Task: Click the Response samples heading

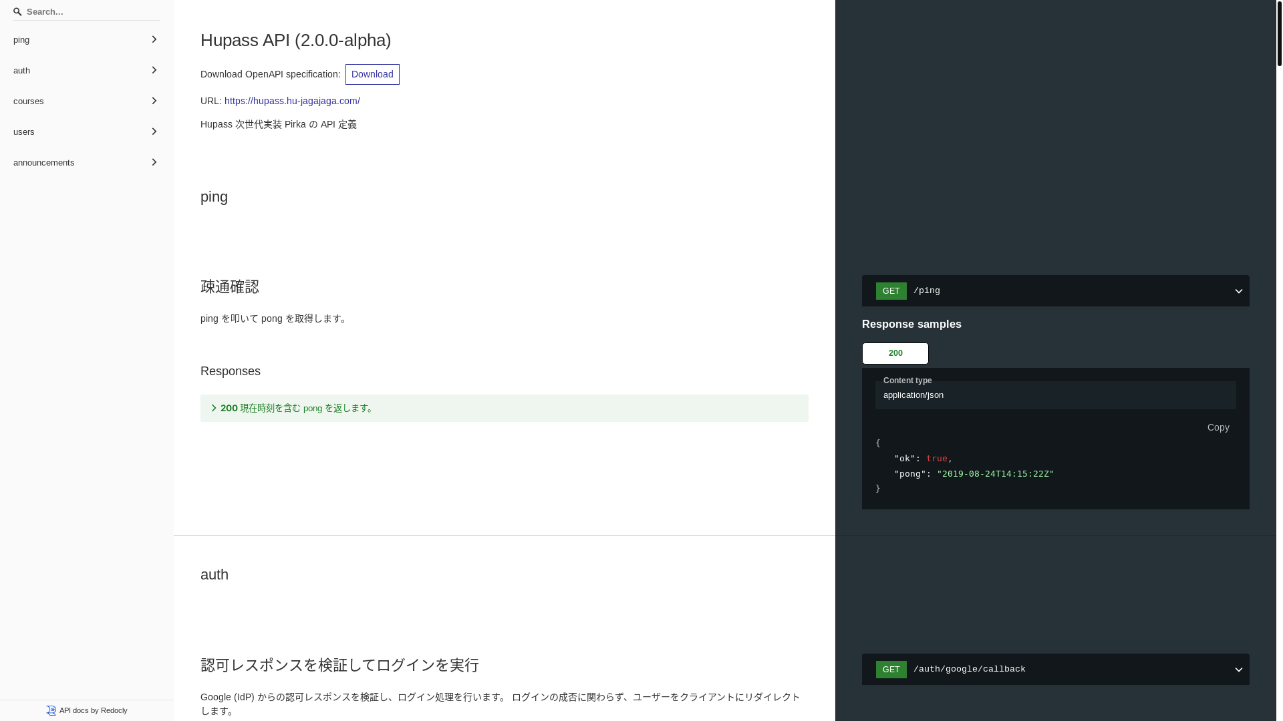Action: [911, 324]
